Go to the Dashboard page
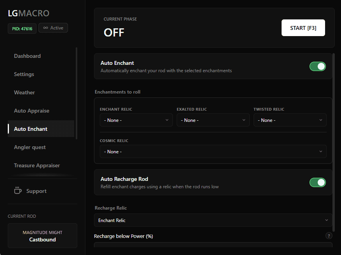Viewport: 341px width, 255px height. [x=41, y=56]
